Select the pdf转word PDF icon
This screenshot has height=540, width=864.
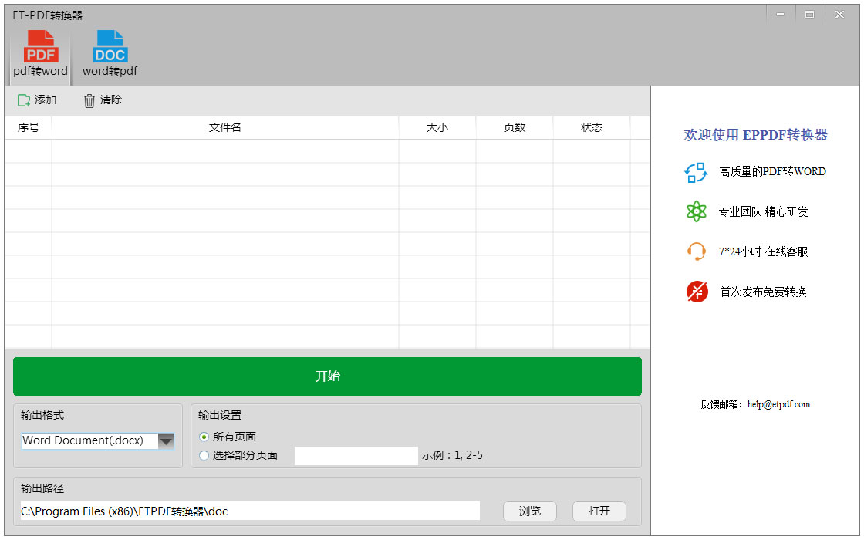tap(41, 47)
